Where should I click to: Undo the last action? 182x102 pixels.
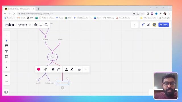(7, 76)
